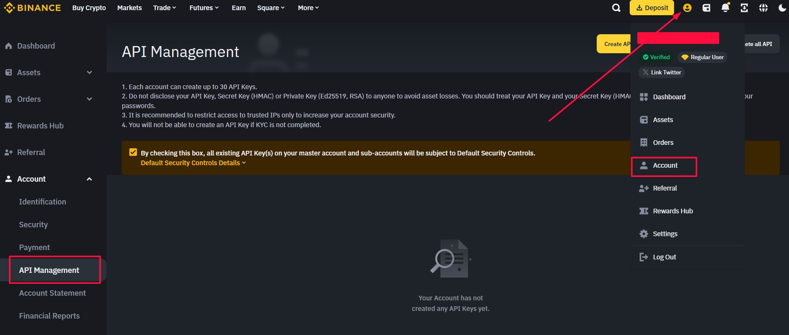Viewport: 789px width, 335px height.
Task: Click the empty-state document search illustration
Action: coord(450,259)
